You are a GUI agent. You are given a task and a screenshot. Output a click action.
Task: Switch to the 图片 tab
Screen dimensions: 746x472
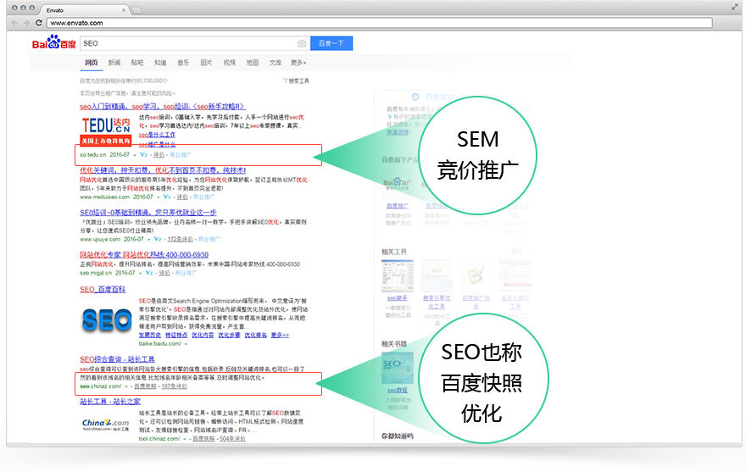tap(206, 63)
